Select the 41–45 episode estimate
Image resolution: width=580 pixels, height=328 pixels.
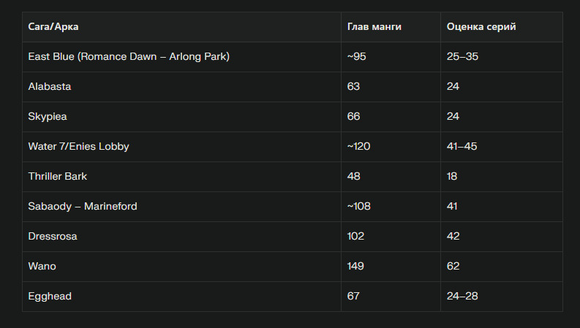[462, 147]
